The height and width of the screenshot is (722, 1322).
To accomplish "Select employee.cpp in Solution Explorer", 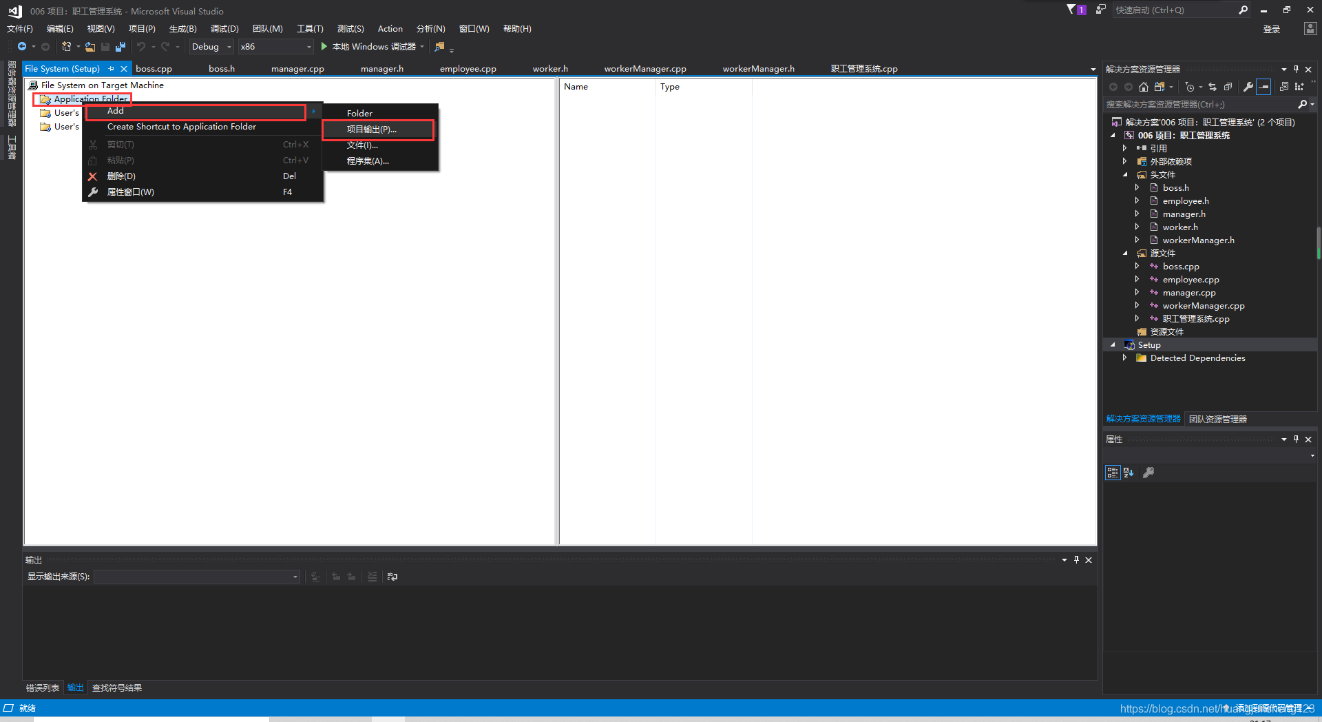I will click(1190, 280).
